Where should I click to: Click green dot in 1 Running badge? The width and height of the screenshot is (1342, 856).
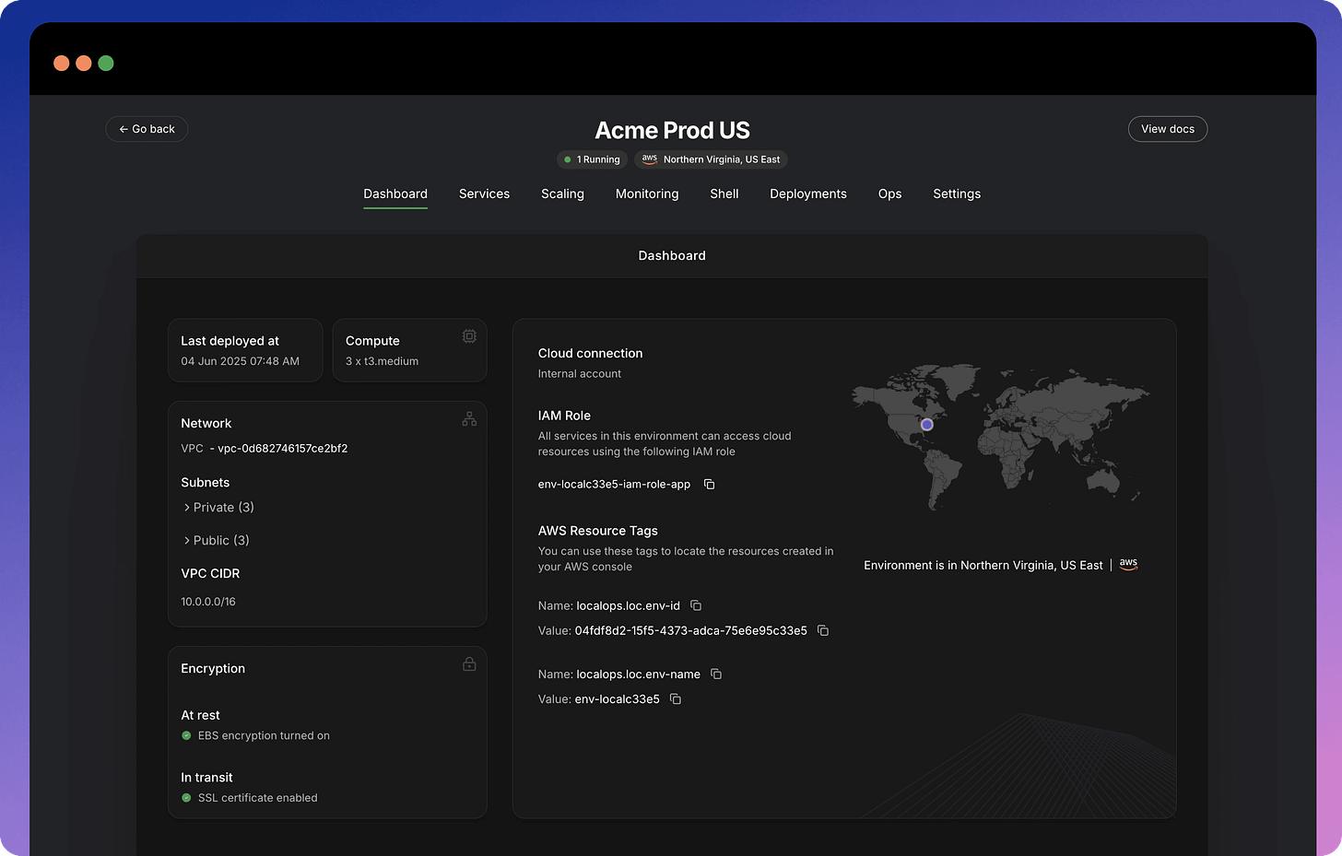pyautogui.click(x=568, y=159)
